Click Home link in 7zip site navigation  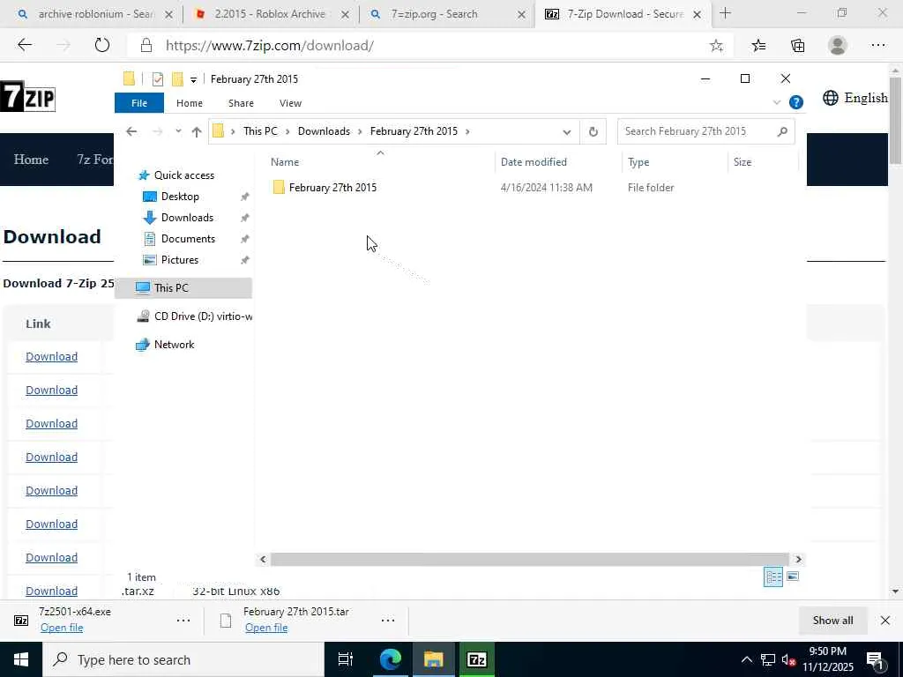click(x=31, y=160)
